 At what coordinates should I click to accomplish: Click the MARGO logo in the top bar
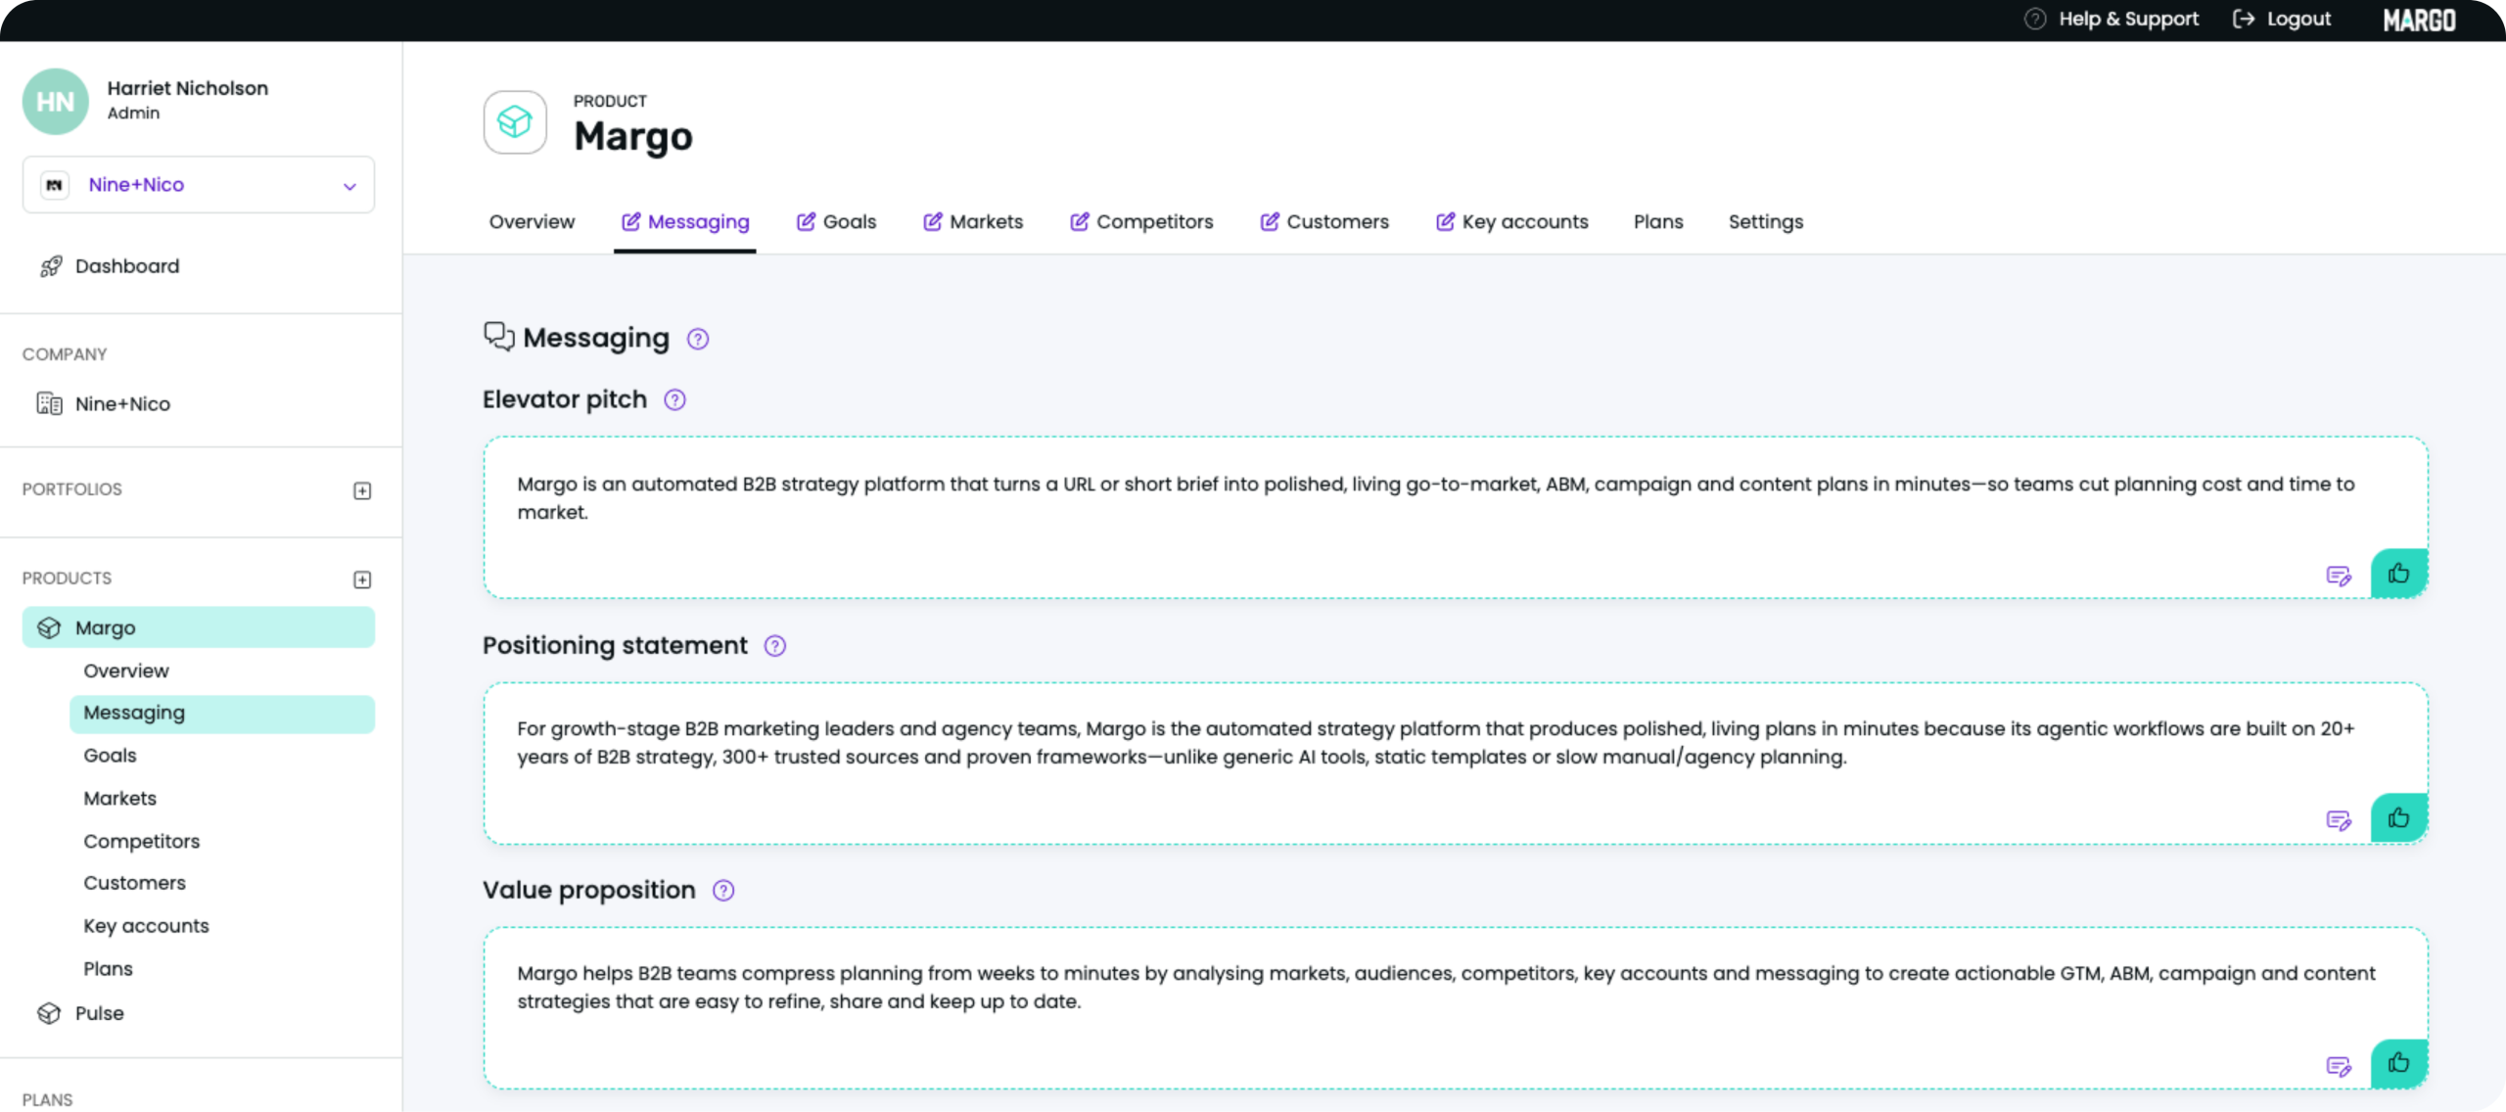(x=2419, y=21)
